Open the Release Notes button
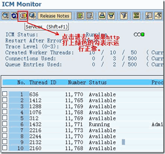Viewport: 165px width, 154px height. 55,16
